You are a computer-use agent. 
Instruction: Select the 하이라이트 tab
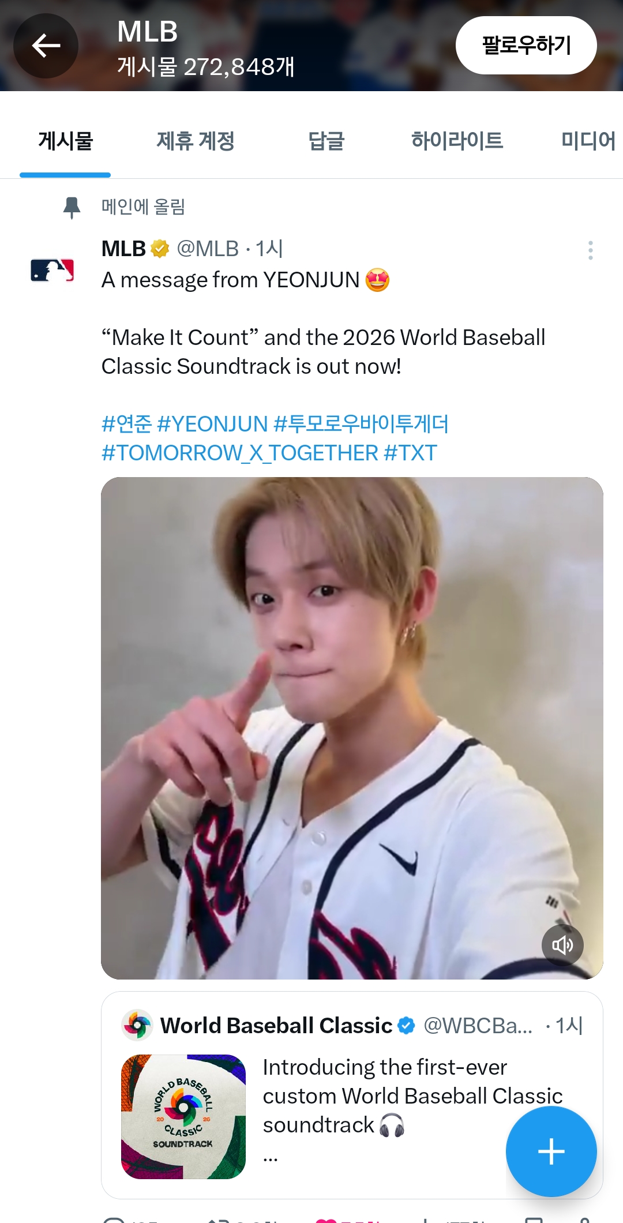(457, 140)
